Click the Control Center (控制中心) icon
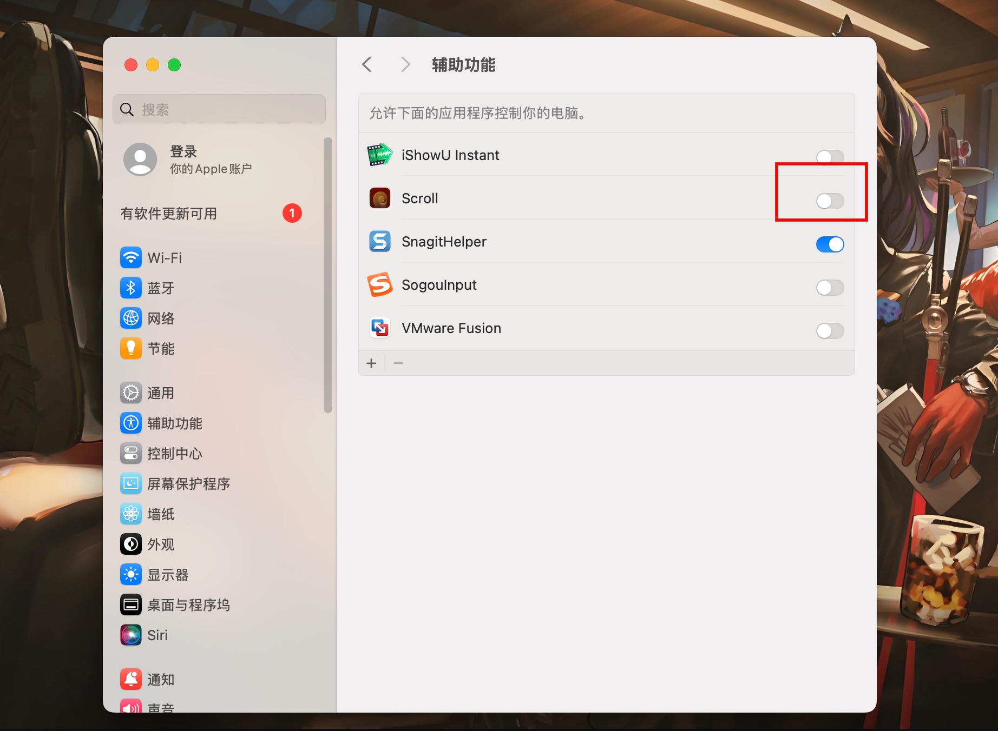Viewport: 998px width, 731px height. [131, 453]
